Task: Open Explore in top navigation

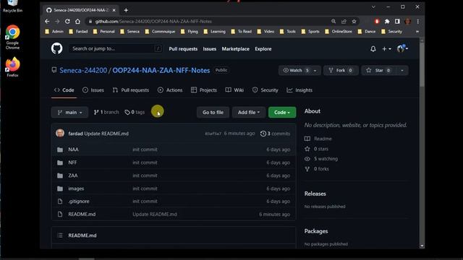Action: click(263, 49)
